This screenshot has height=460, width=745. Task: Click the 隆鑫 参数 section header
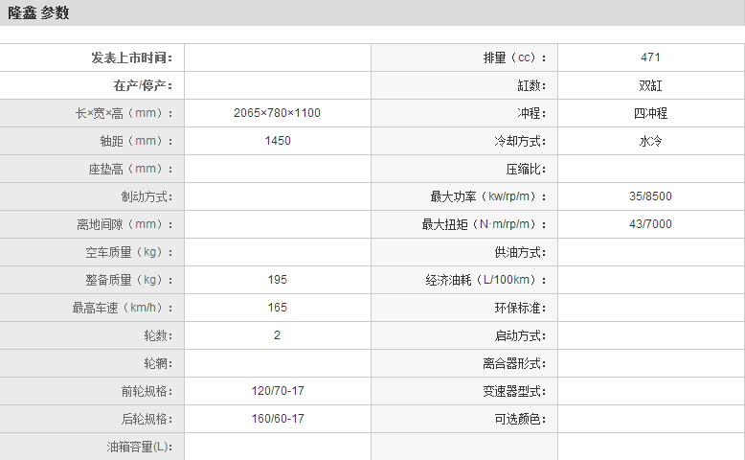click(39, 13)
